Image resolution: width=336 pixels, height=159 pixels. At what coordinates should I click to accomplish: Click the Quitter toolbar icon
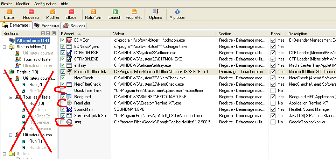click(9, 12)
